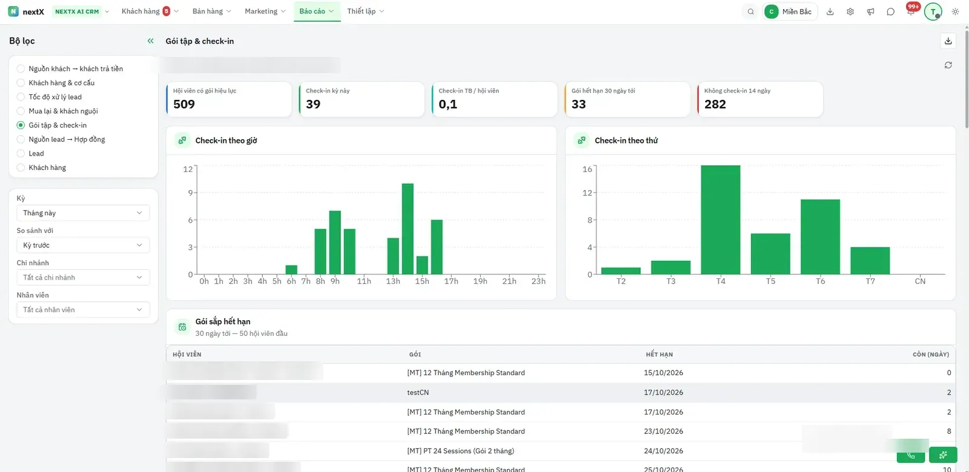Click the Gói sắp hết hạn calendar icon
The height and width of the screenshot is (472, 969).
point(182,327)
